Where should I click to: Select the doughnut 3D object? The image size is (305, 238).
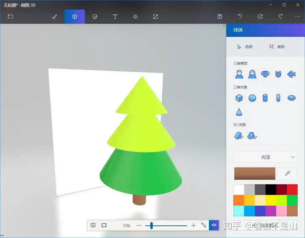[x=291, y=98]
